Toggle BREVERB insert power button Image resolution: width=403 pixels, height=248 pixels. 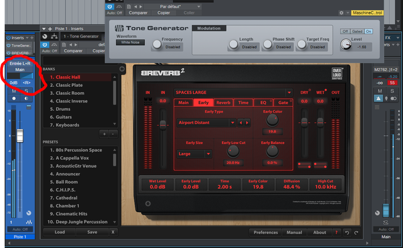click(x=8, y=53)
